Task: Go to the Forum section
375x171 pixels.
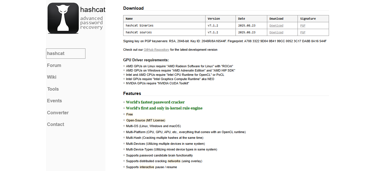Action: (54, 66)
